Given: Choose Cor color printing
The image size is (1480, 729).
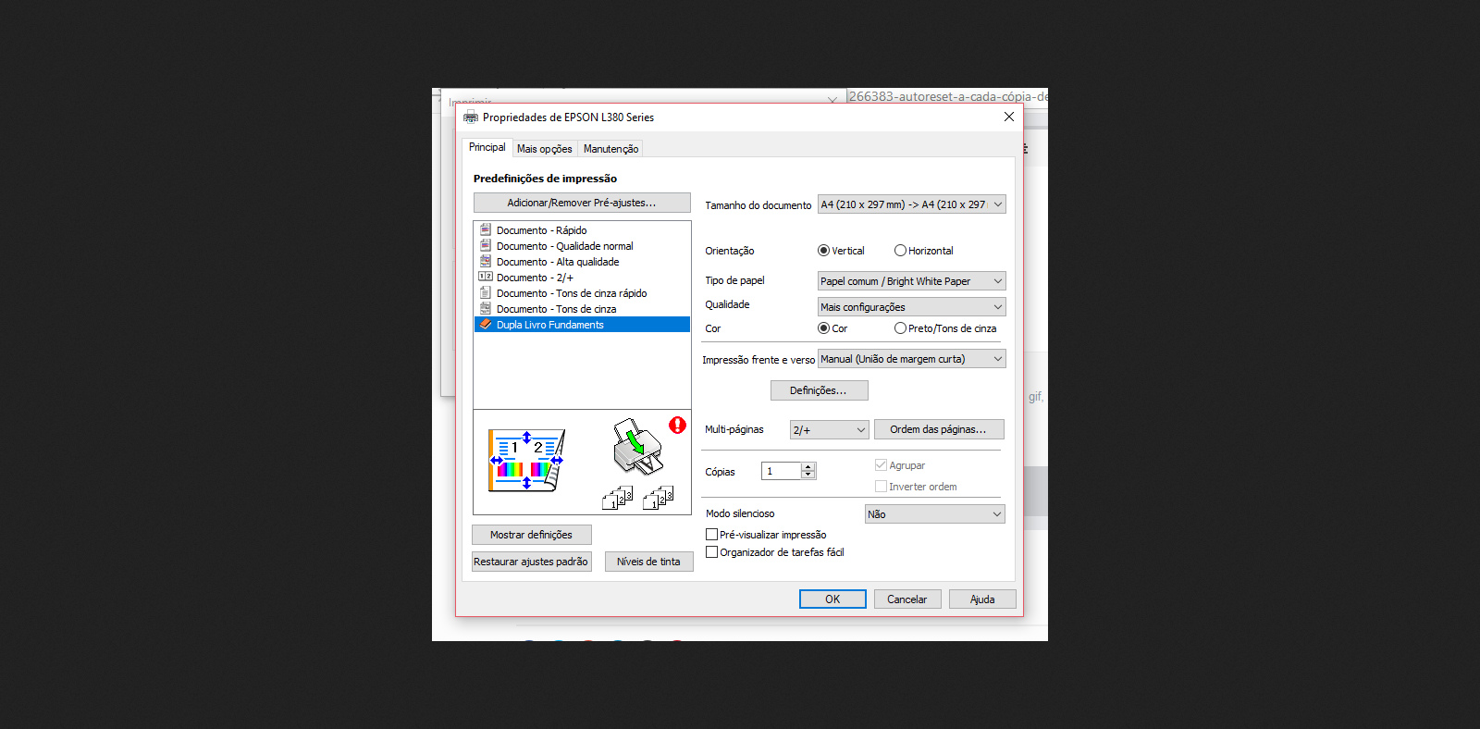Looking at the screenshot, I should pyautogui.click(x=823, y=328).
